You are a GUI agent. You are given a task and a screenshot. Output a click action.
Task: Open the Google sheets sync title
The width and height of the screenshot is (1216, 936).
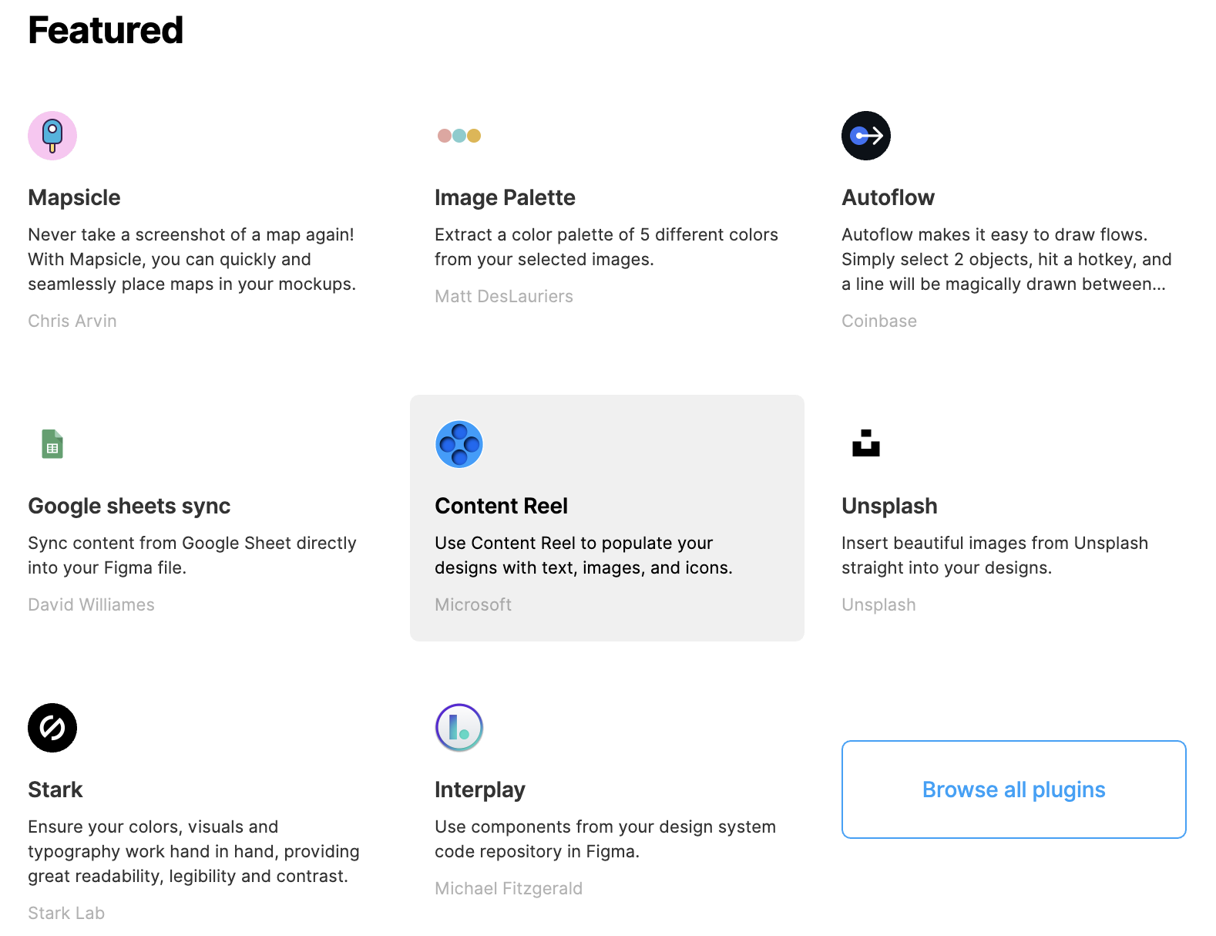point(129,506)
